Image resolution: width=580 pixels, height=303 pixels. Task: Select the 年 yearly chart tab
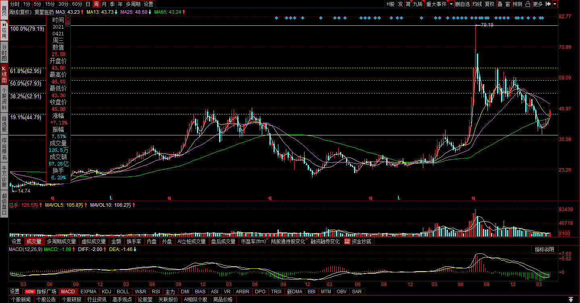point(120,4)
